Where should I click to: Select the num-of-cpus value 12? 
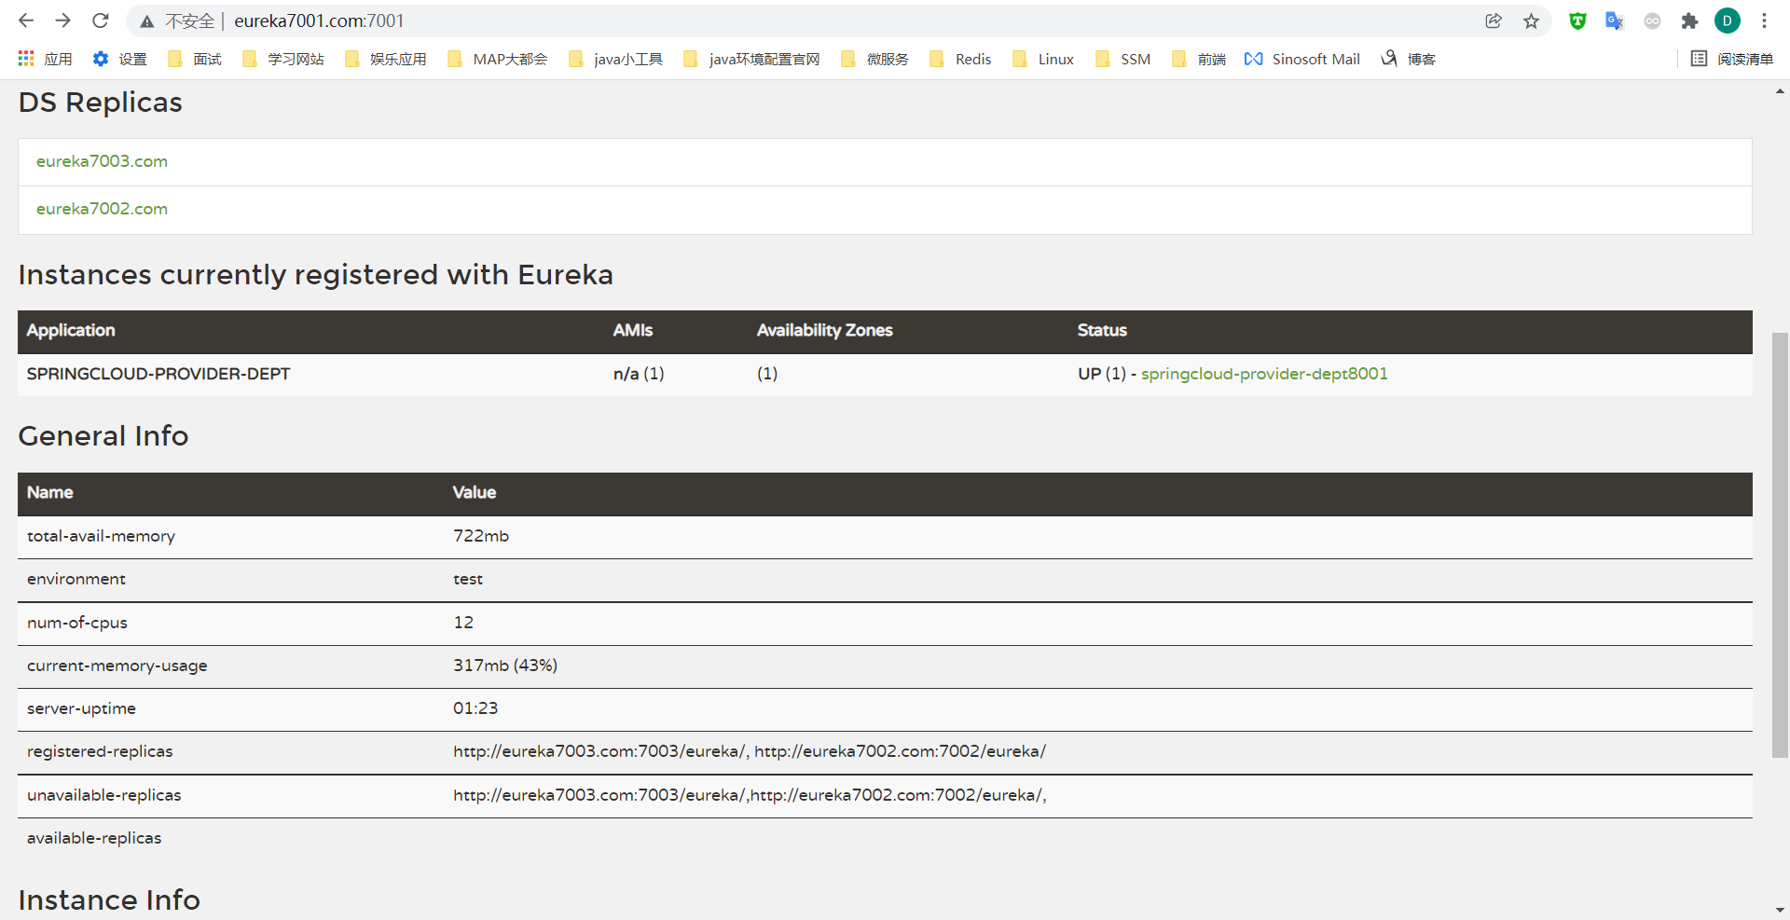pyautogui.click(x=463, y=622)
